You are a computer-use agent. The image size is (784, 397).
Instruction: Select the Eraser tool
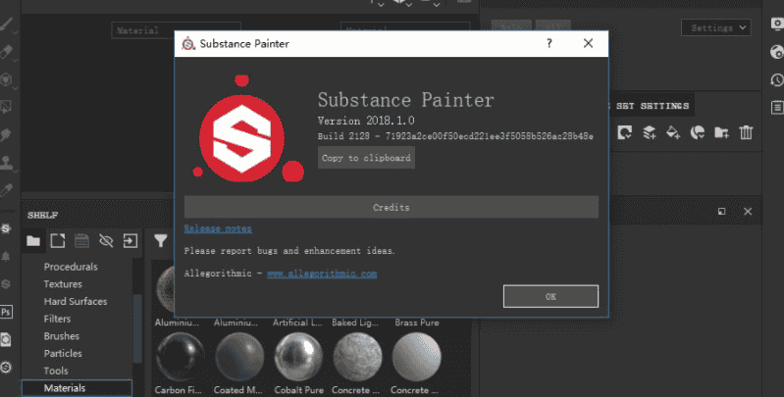tap(6, 51)
